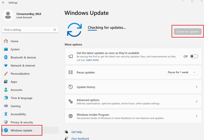Click the Off label beside toggle
The height and width of the screenshot is (140, 204).
186,56
